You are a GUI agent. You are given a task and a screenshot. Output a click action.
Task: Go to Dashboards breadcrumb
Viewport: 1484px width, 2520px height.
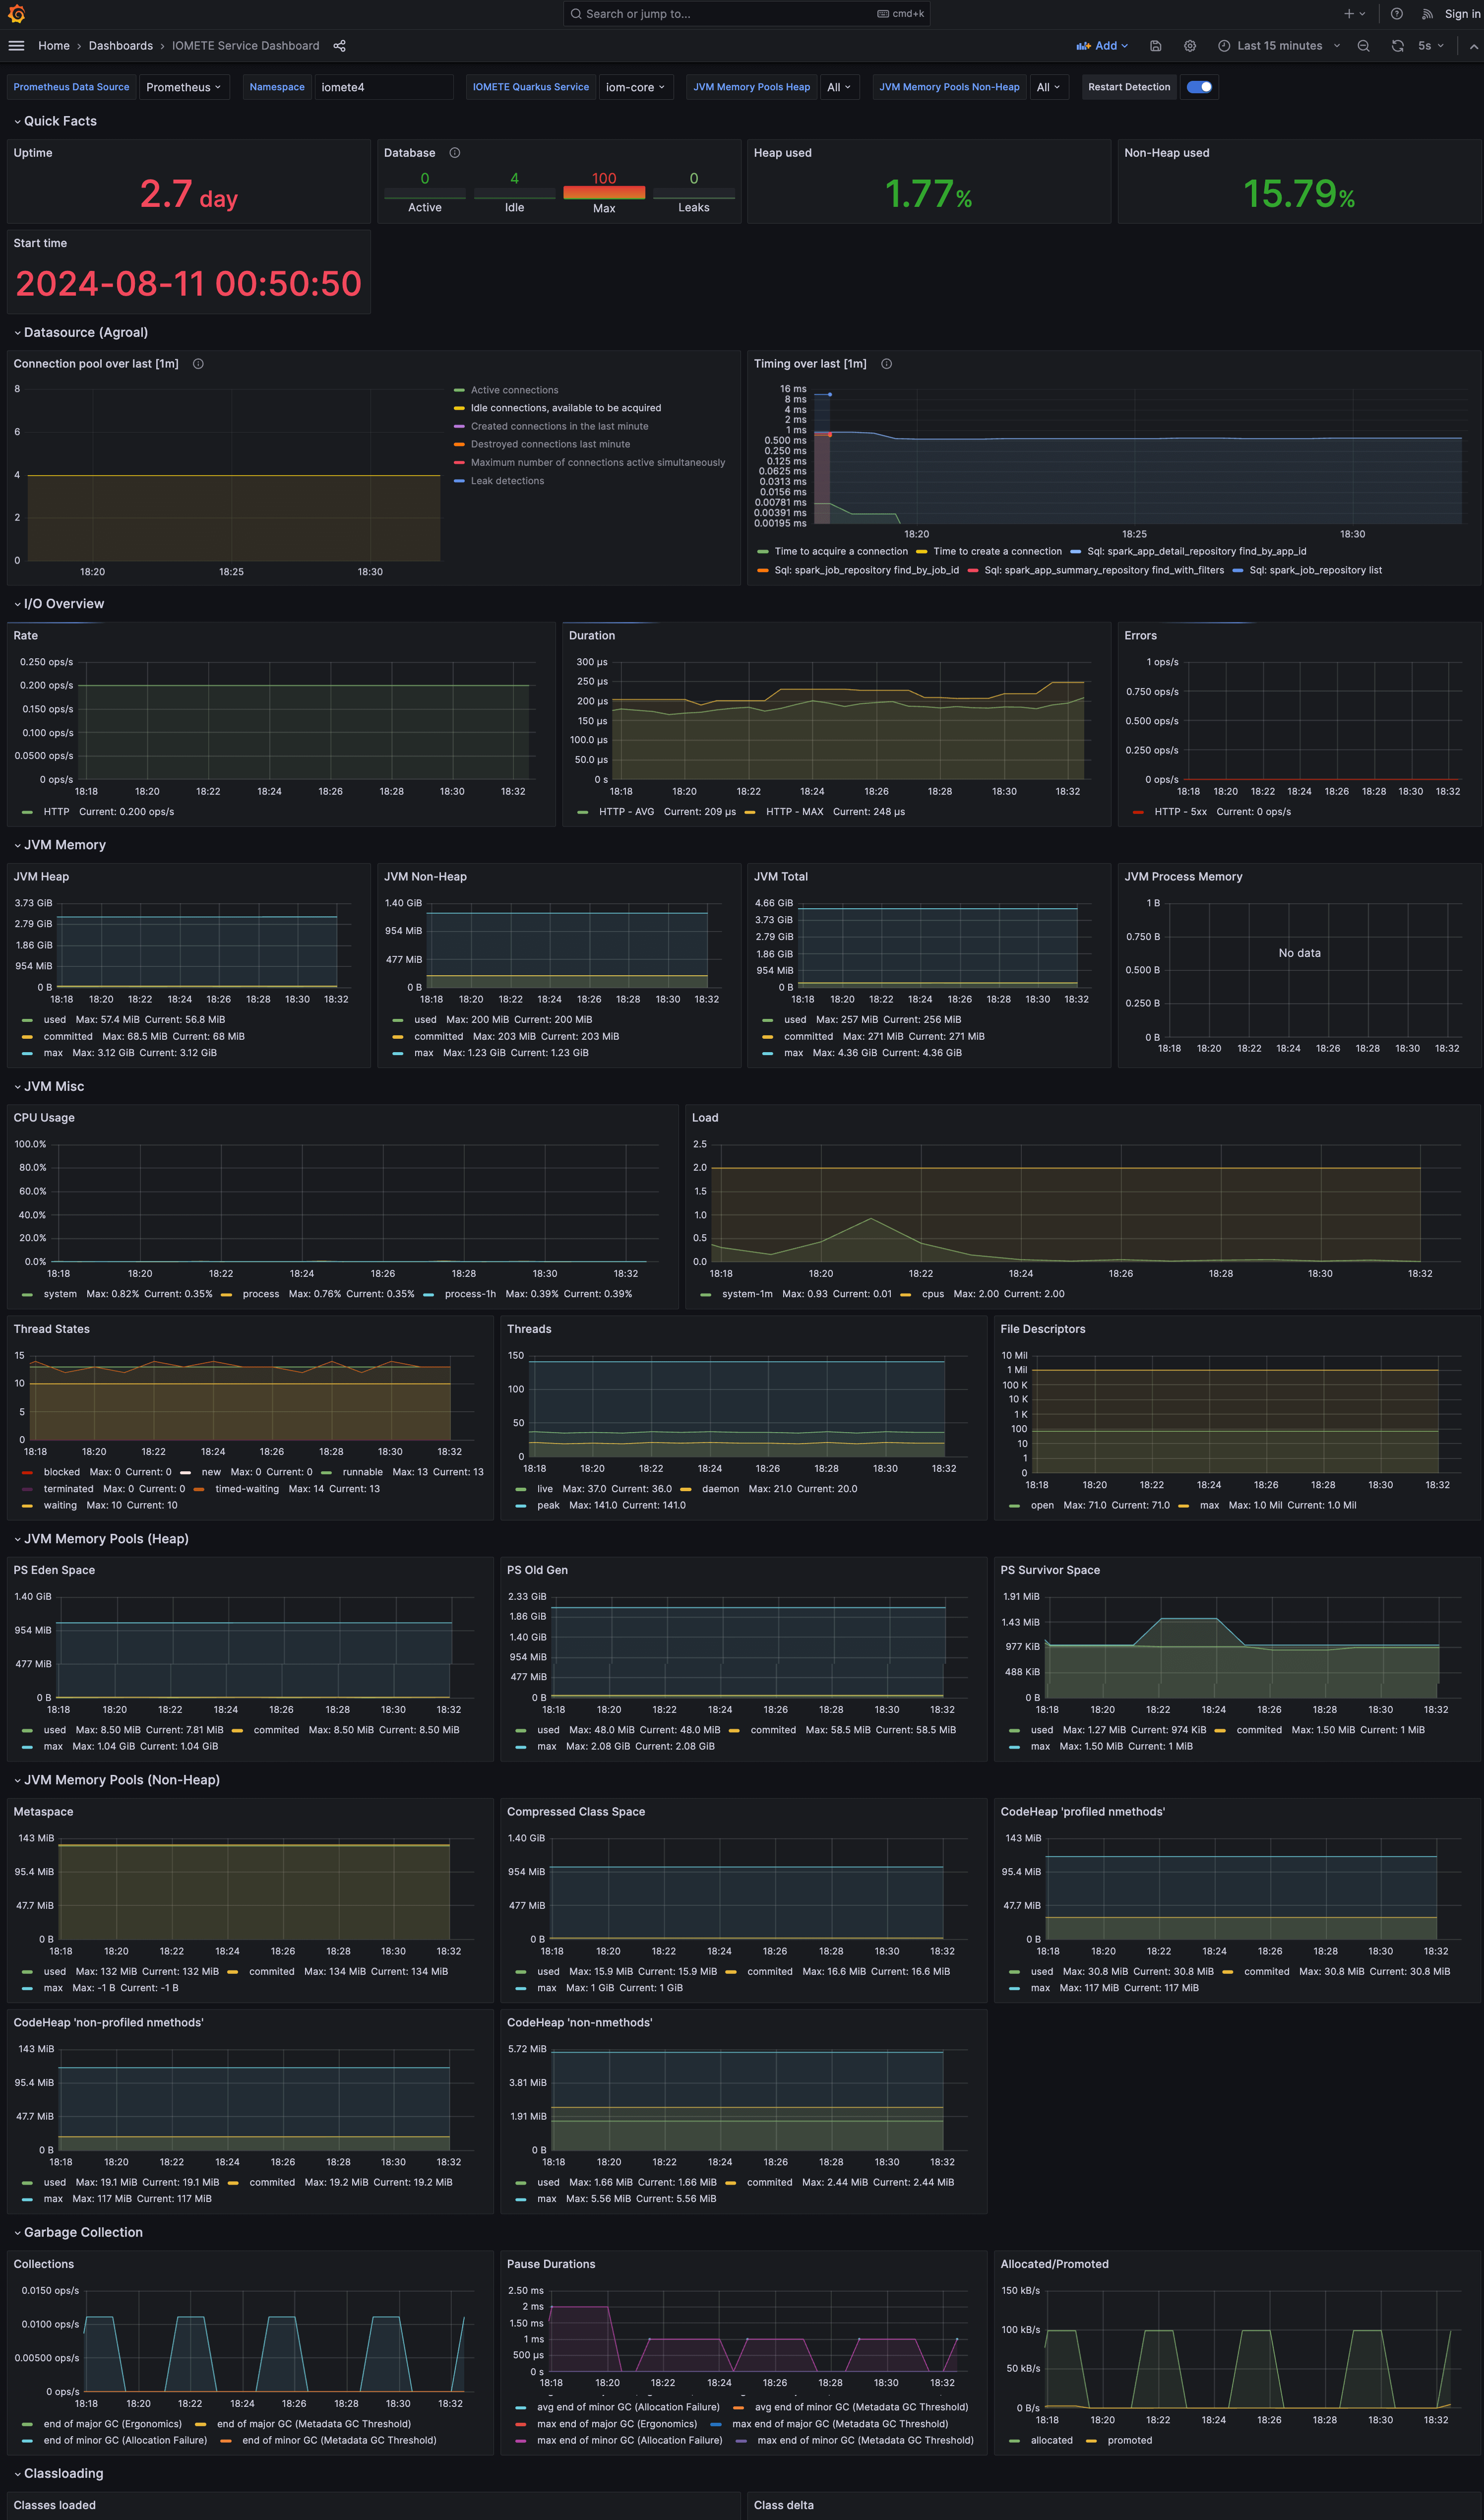coord(121,46)
